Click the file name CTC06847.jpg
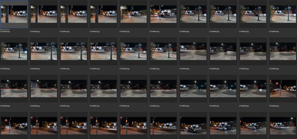 click(244, 69)
